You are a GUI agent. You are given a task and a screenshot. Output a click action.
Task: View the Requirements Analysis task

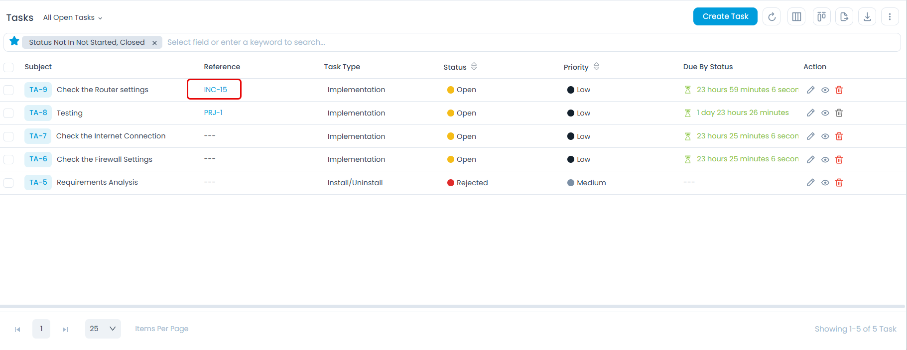[x=825, y=183]
